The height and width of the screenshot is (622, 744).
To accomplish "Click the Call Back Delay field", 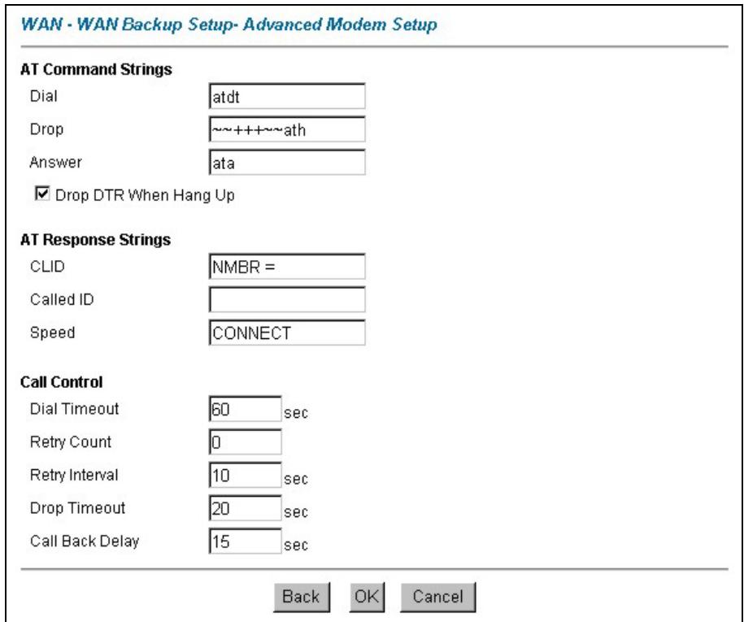I will coord(246,542).
